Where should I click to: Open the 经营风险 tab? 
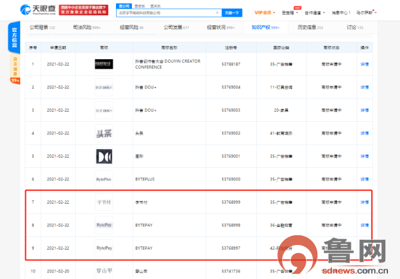coord(131,27)
